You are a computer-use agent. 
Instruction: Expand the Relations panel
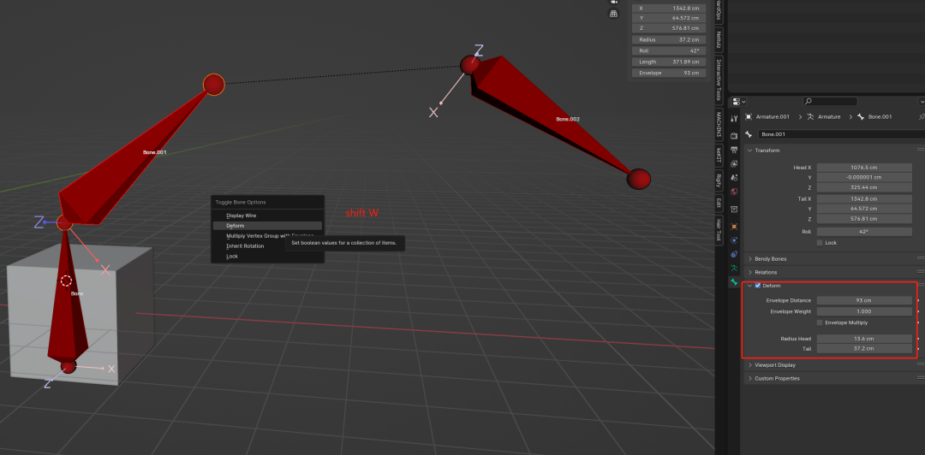click(749, 272)
